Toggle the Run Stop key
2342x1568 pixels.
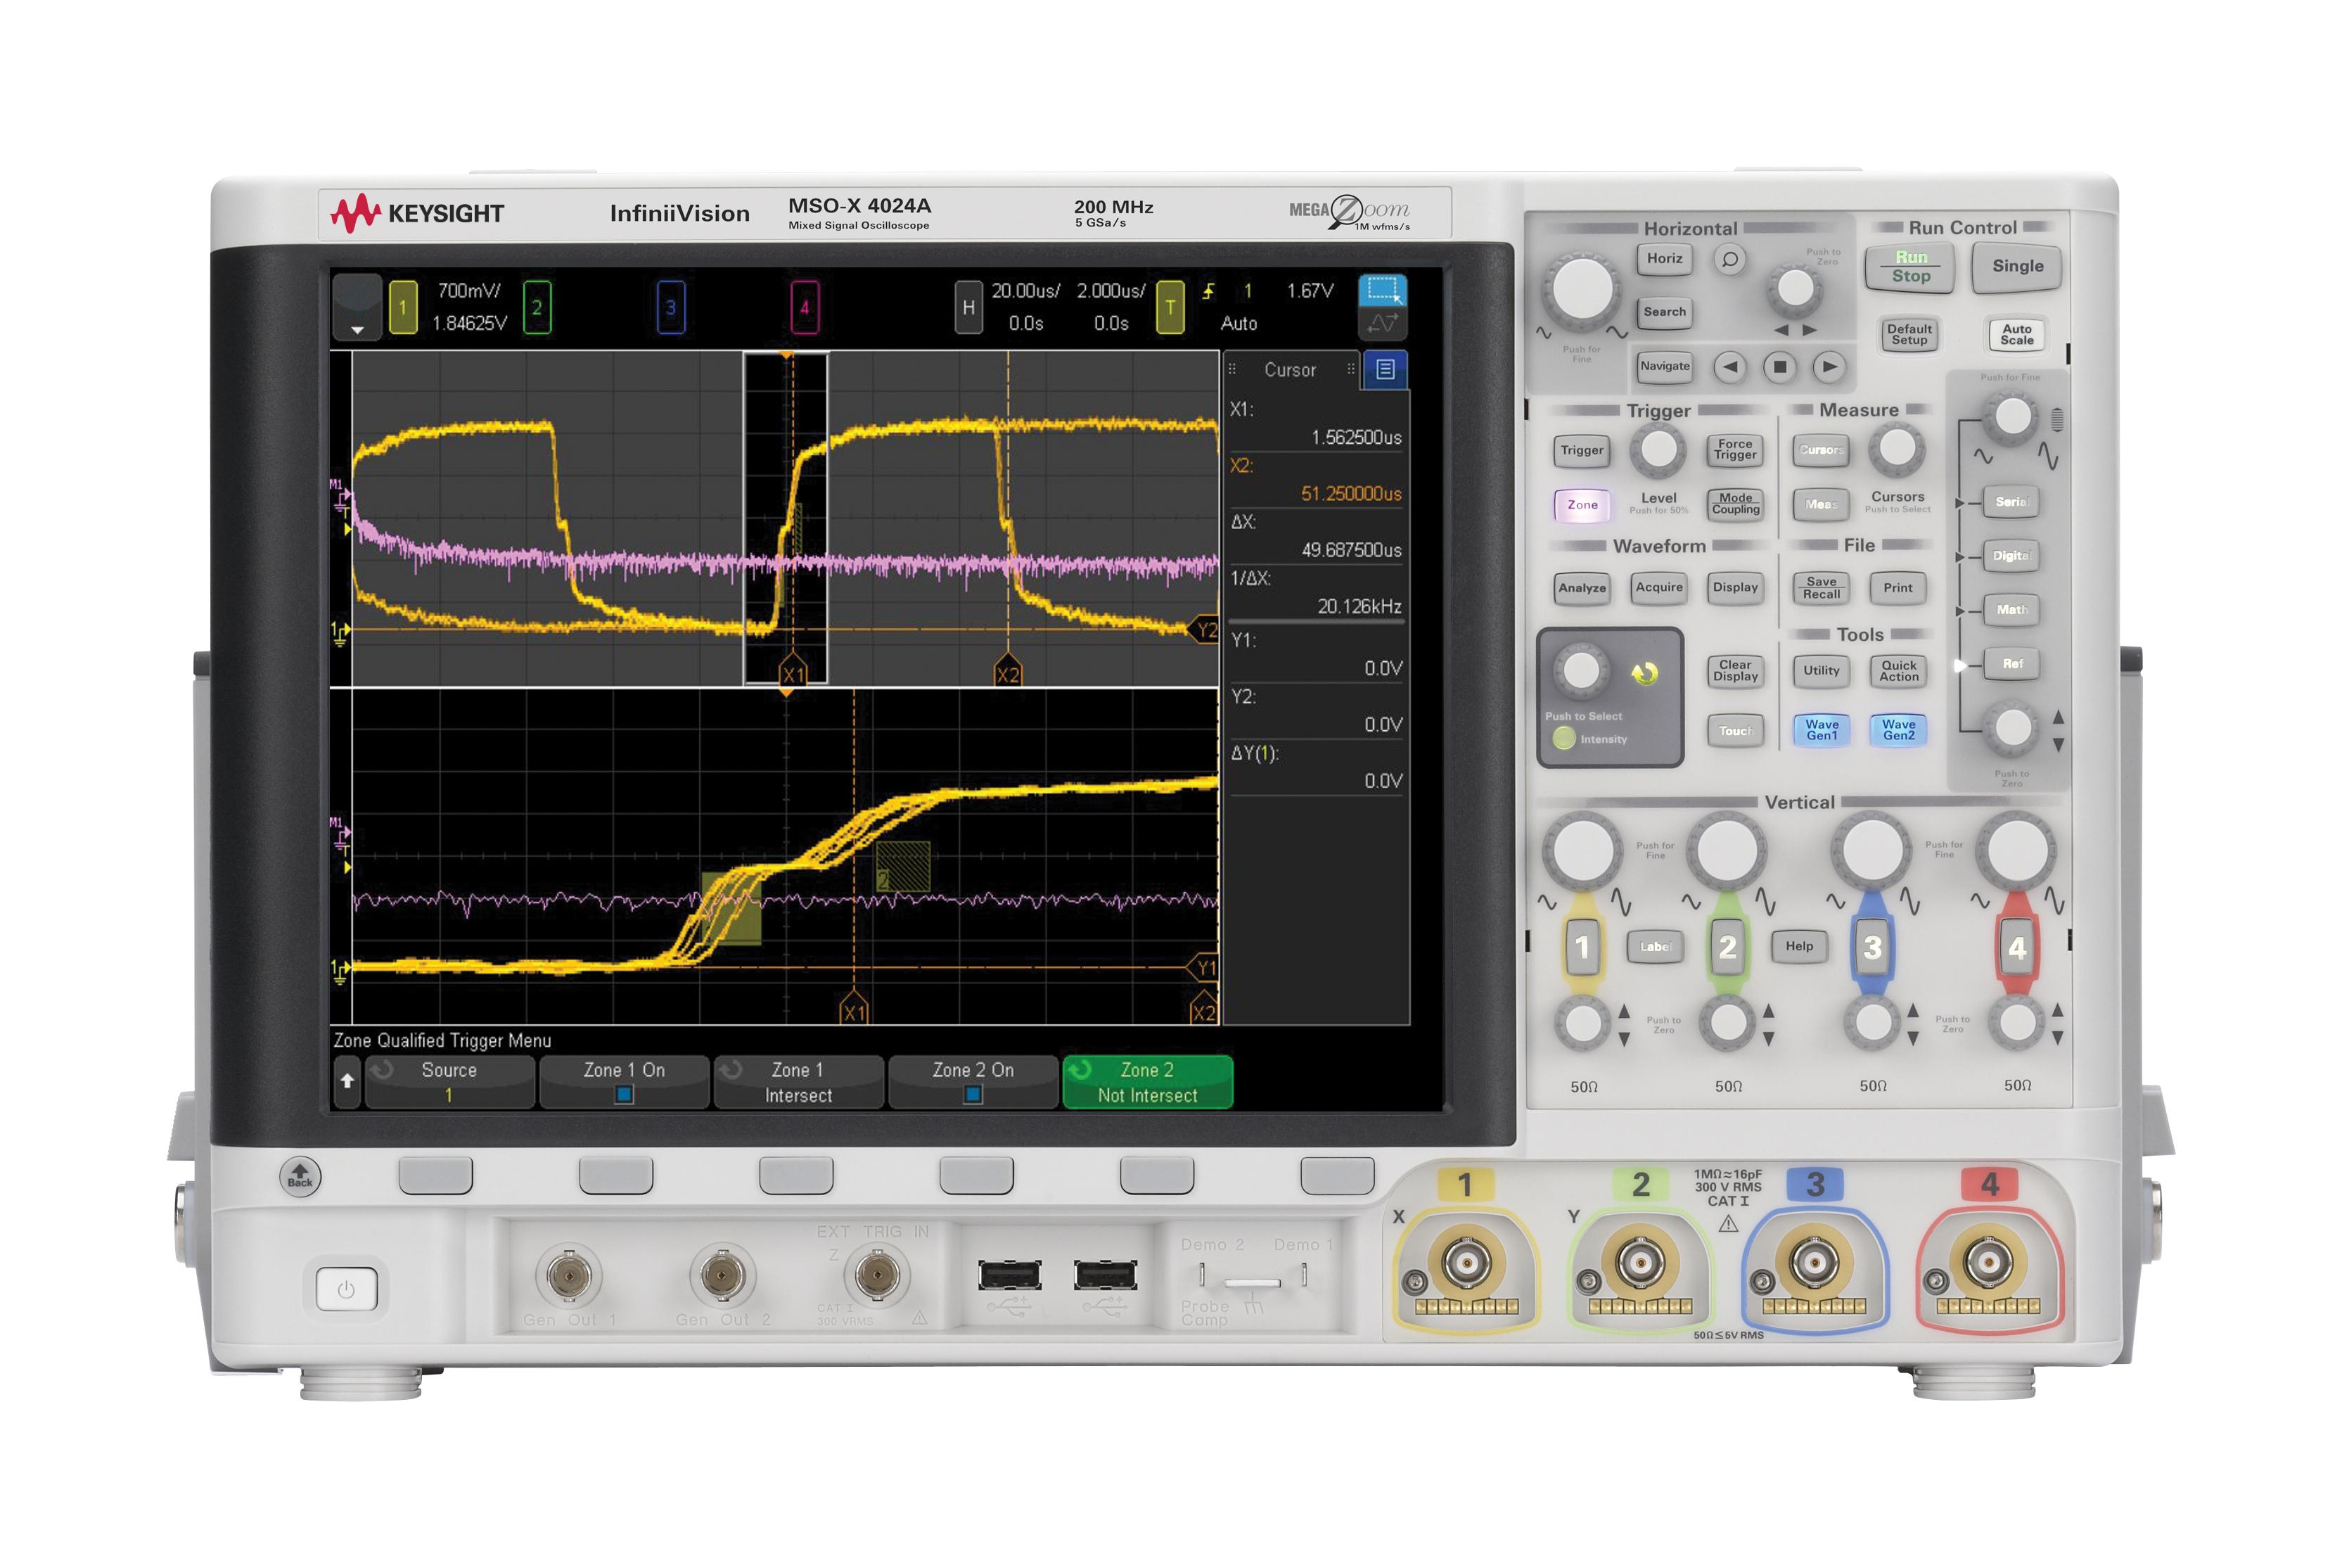pos(1909,267)
